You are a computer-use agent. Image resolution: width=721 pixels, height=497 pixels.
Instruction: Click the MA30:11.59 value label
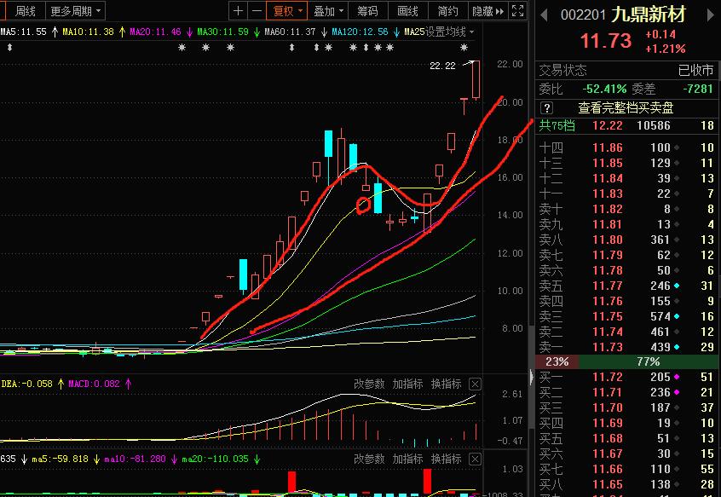click(222, 32)
